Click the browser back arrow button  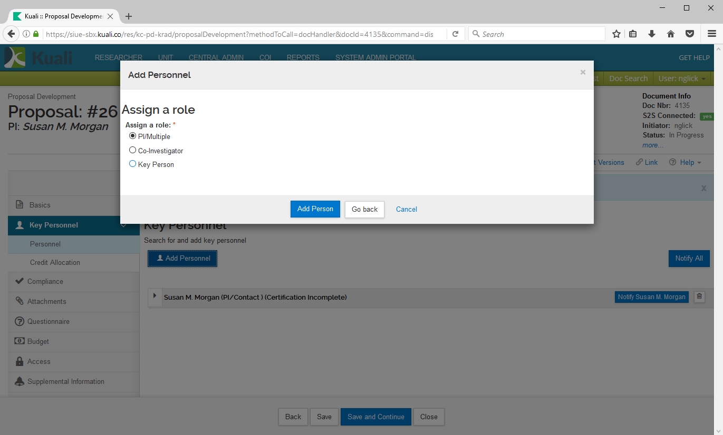tap(11, 34)
